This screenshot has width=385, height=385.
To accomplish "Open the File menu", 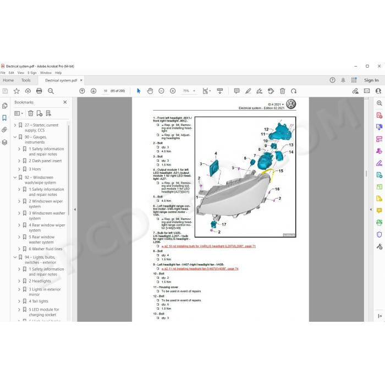I will [3, 73].
